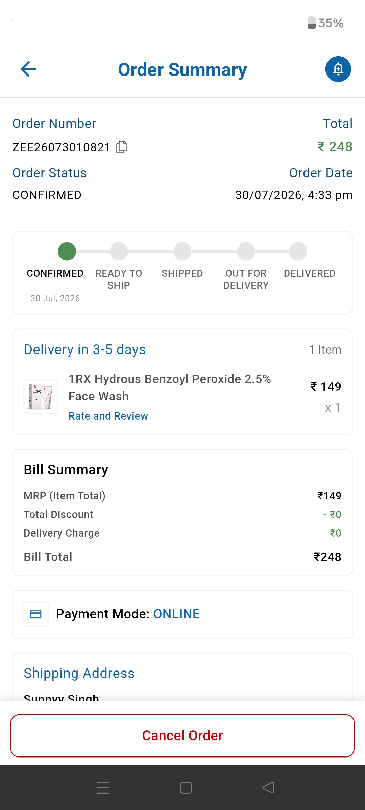Open 1RX Hydrous Benzoyl Peroxide product title
The image size is (365, 810).
coord(170,387)
